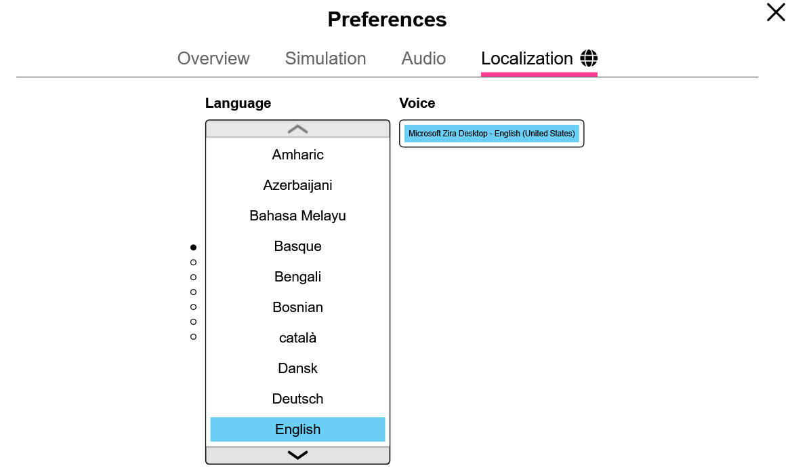
Task: Choose Bengali language entry
Action: 297,276
